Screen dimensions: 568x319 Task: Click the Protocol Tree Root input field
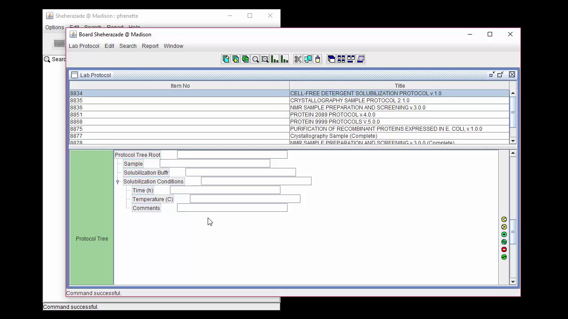coord(232,155)
